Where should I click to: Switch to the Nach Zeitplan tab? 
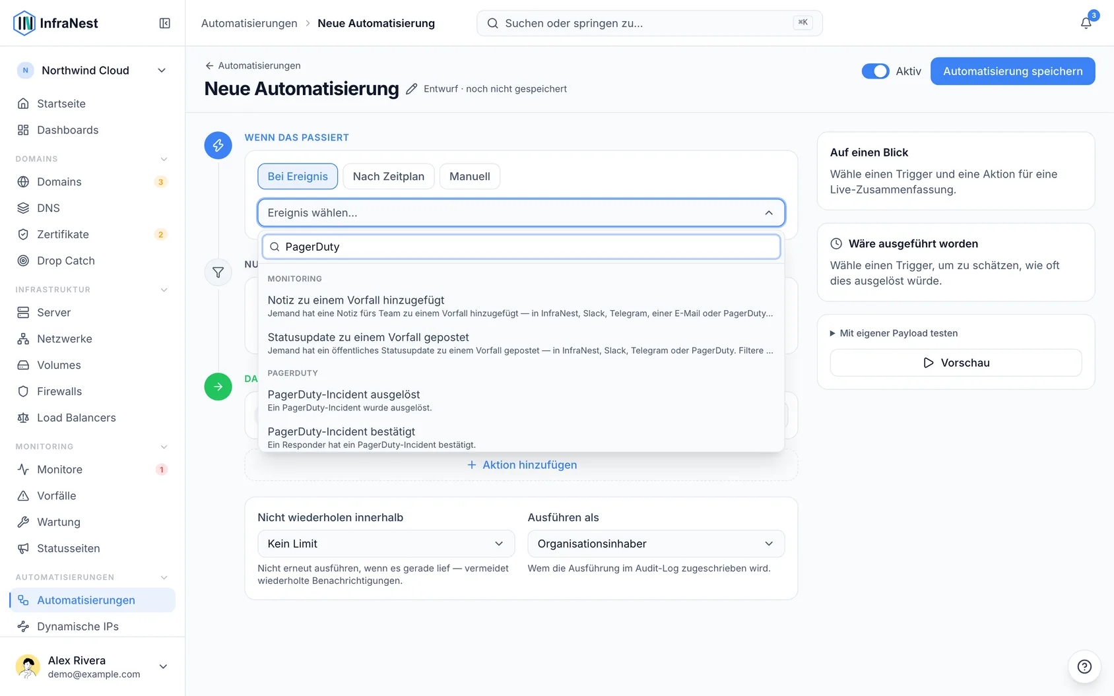[x=389, y=176]
